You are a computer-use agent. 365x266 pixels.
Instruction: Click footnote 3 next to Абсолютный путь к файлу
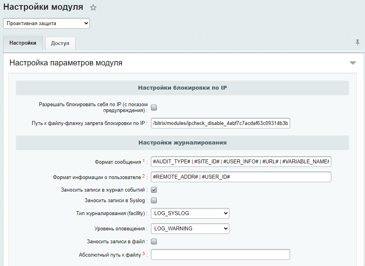point(143,253)
